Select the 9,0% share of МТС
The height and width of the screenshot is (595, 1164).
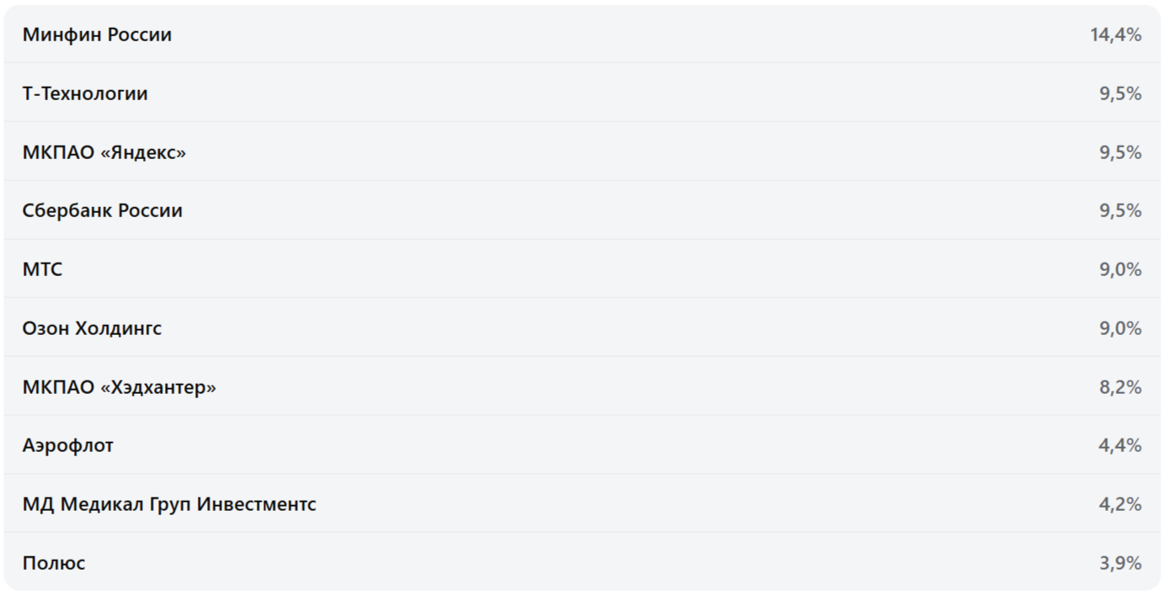(x=1120, y=269)
